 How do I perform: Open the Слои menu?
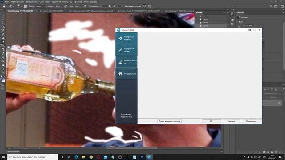[x=41, y=2]
